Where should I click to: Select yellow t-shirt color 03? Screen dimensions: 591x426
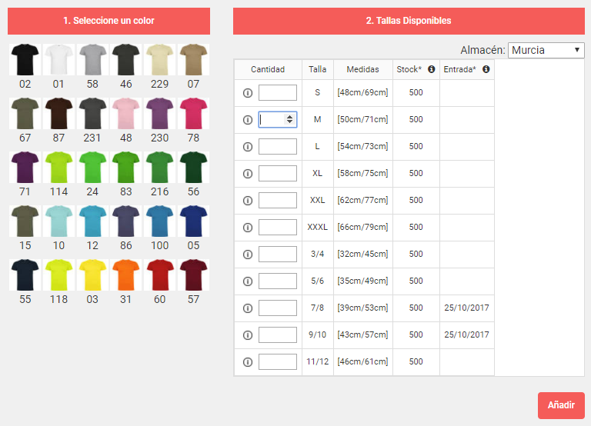pos(92,275)
